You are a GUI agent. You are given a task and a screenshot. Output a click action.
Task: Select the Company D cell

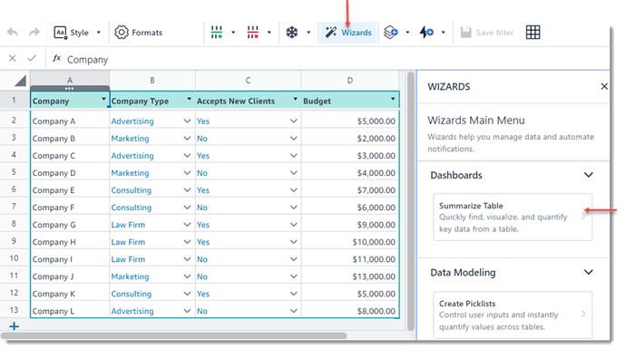coord(70,173)
